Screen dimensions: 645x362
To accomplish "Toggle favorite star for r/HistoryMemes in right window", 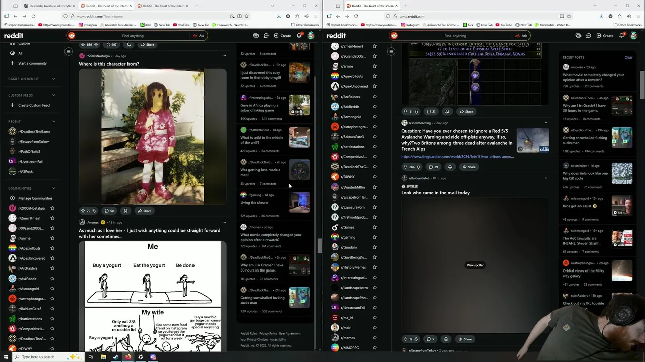I will pos(374,267).
